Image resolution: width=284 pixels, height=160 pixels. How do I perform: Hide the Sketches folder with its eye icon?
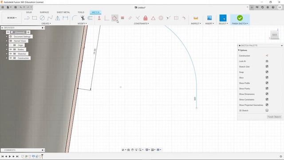pyautogui.click(x=11, y=54)
